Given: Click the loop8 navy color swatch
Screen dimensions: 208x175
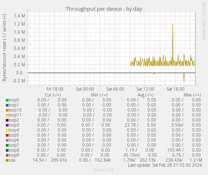Looking at the screenshot, I should 7,150.
